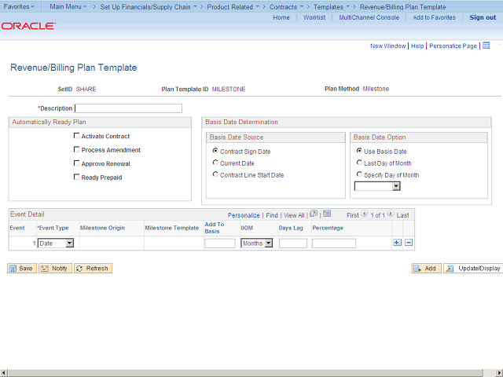Screen dimensions: 503x377
Task: Focus the Description input field
Action: click(x=128, y=108)
